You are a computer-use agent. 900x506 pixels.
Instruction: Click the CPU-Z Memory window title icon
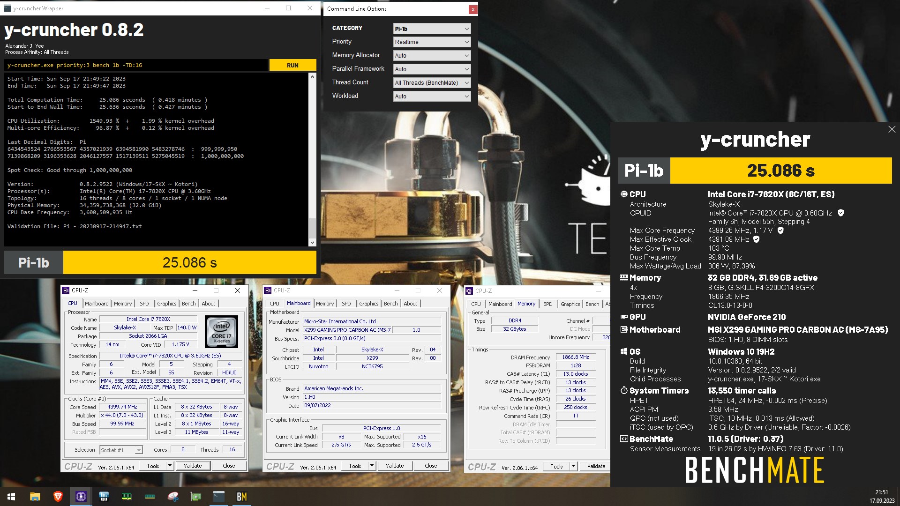469,291
